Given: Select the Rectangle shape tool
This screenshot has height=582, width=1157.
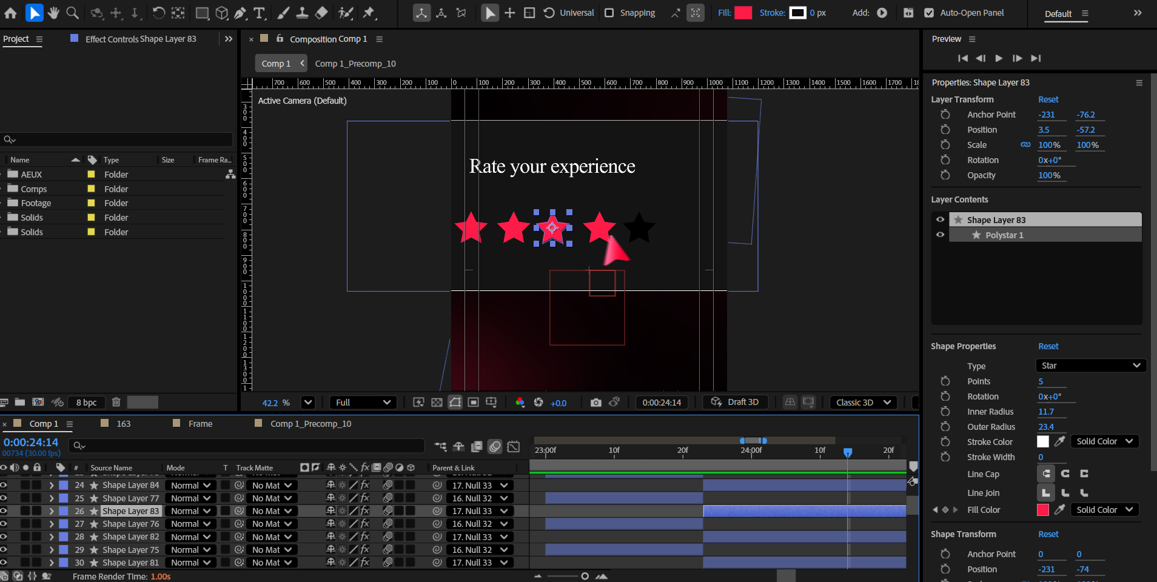Looking at the screenshot, I should click(202, 13).
